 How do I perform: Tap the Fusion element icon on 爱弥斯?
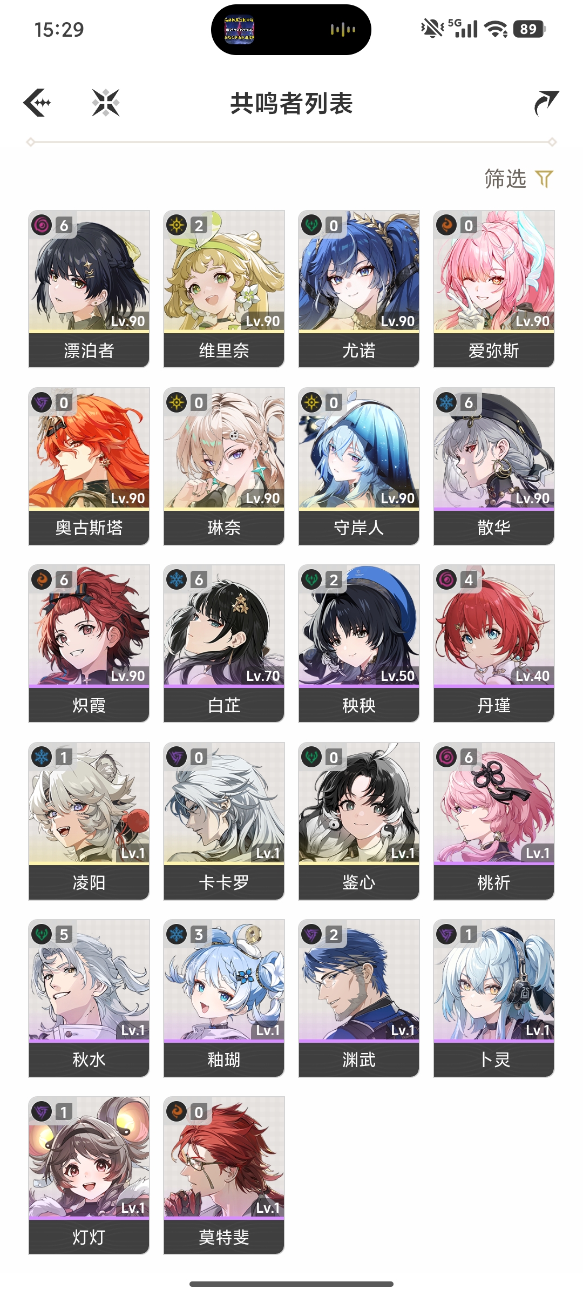[x=446, y=225]
